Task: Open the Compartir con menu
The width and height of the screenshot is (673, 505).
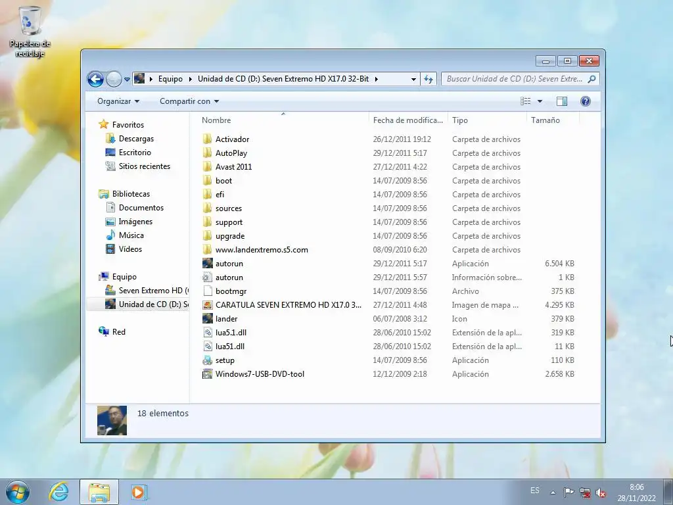Action: [189, 101]
